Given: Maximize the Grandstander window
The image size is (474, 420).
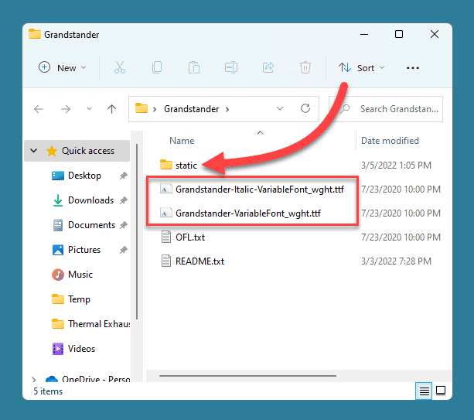Looking at the screenshot, I should [x=399, y=34].
